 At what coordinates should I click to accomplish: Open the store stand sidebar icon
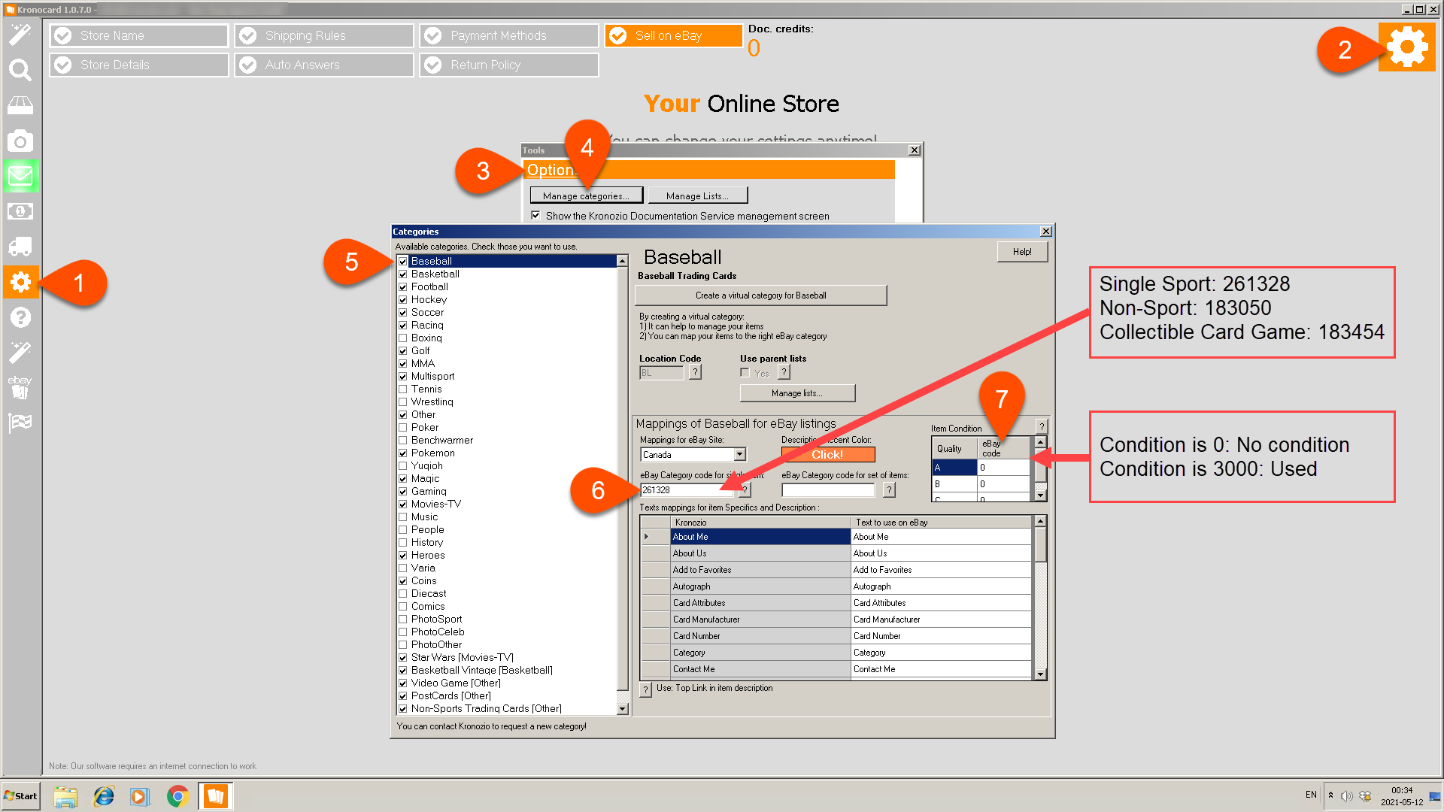pos(20,105)
